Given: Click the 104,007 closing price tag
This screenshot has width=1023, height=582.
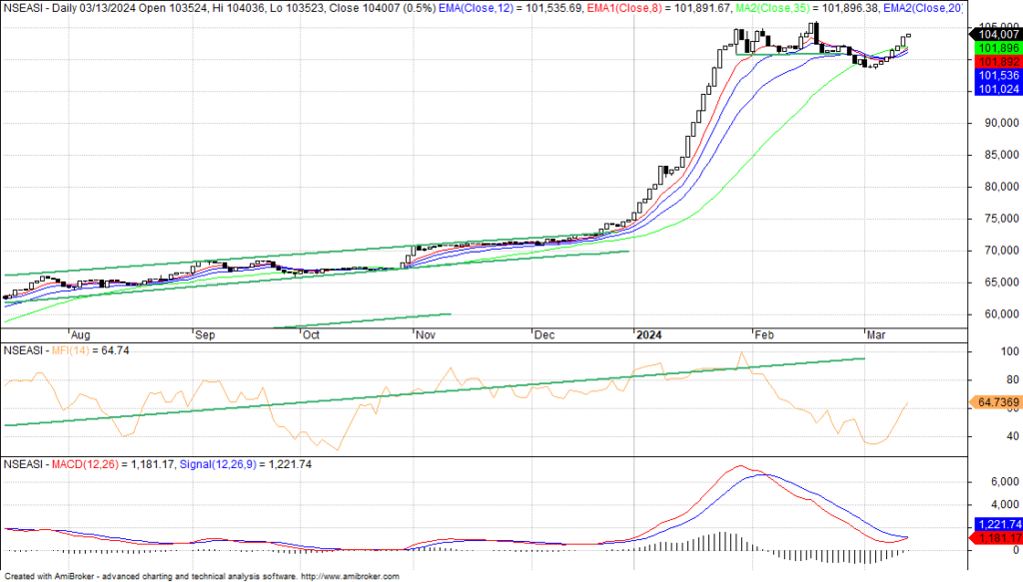Looking at the screenshot, I should (x=993, y=34).
